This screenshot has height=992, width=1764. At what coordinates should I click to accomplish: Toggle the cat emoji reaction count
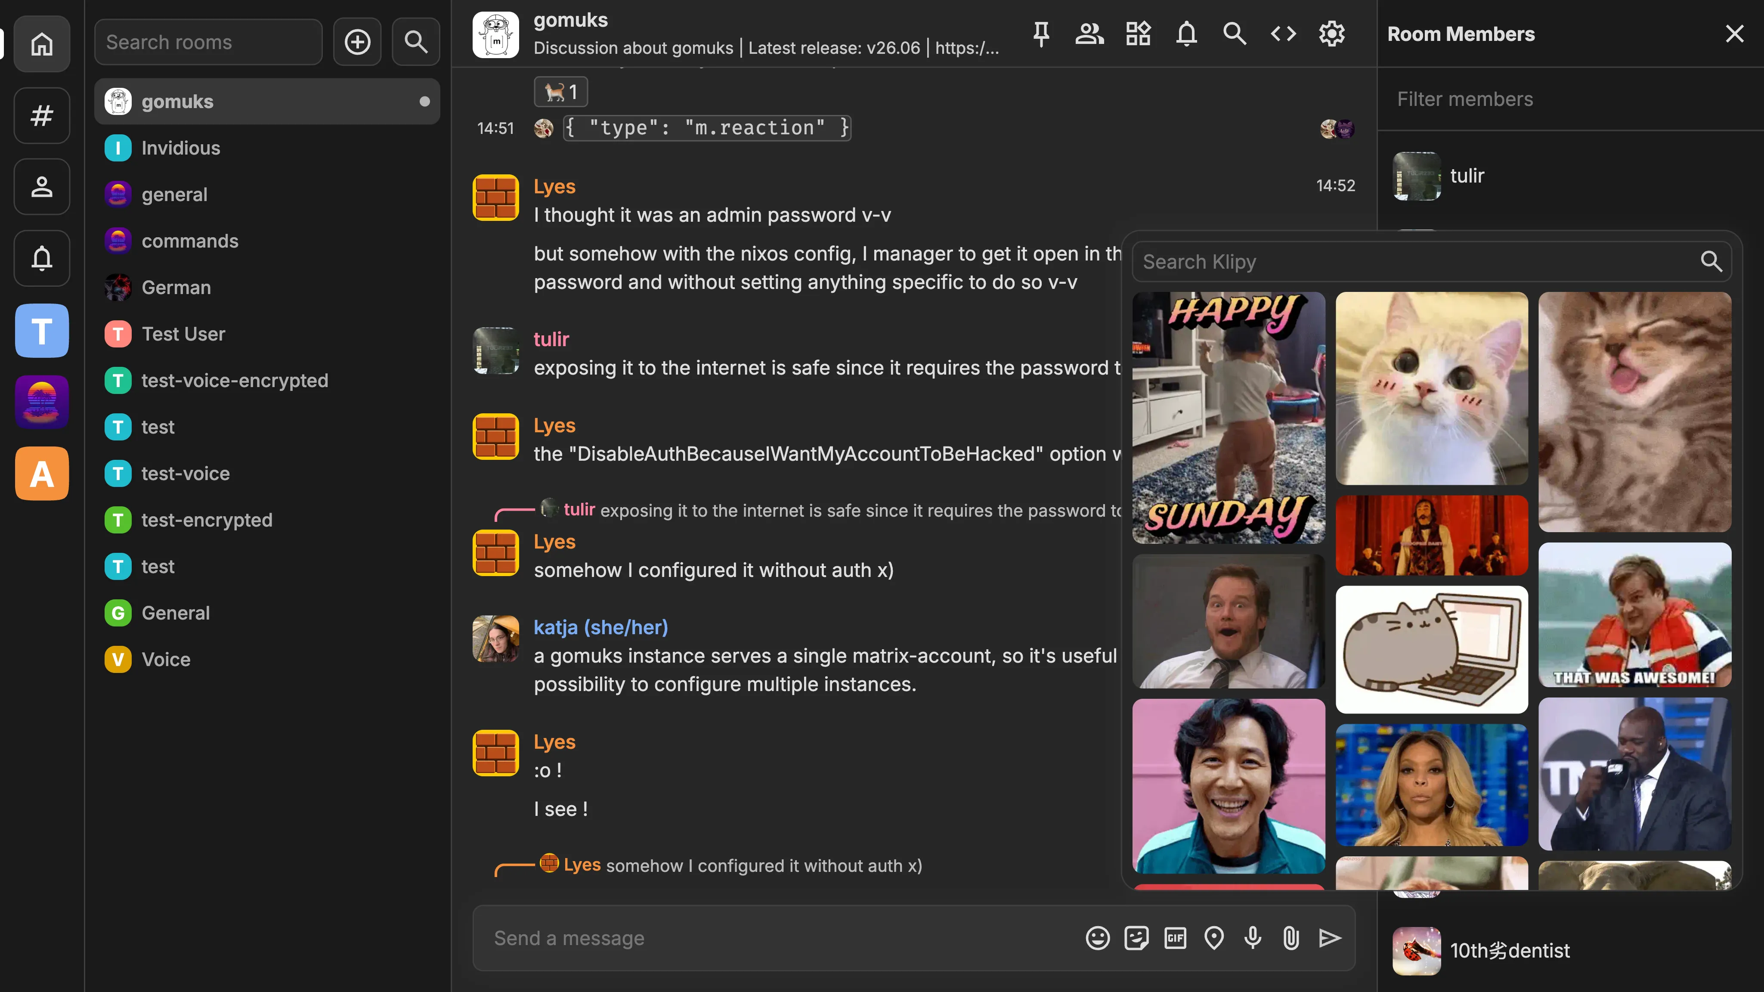(561, 91)
